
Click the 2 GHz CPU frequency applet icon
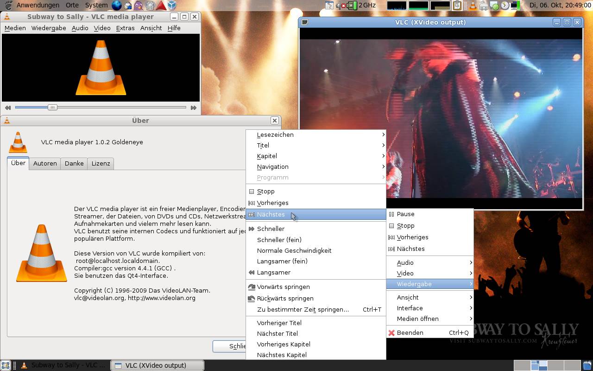pos(351,6)
